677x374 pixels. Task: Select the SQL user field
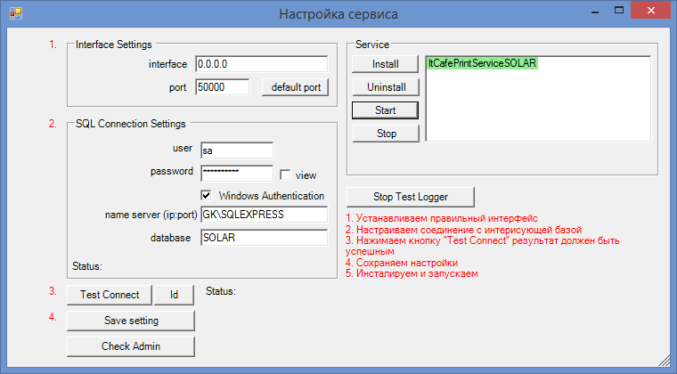[x=235, y=150]
